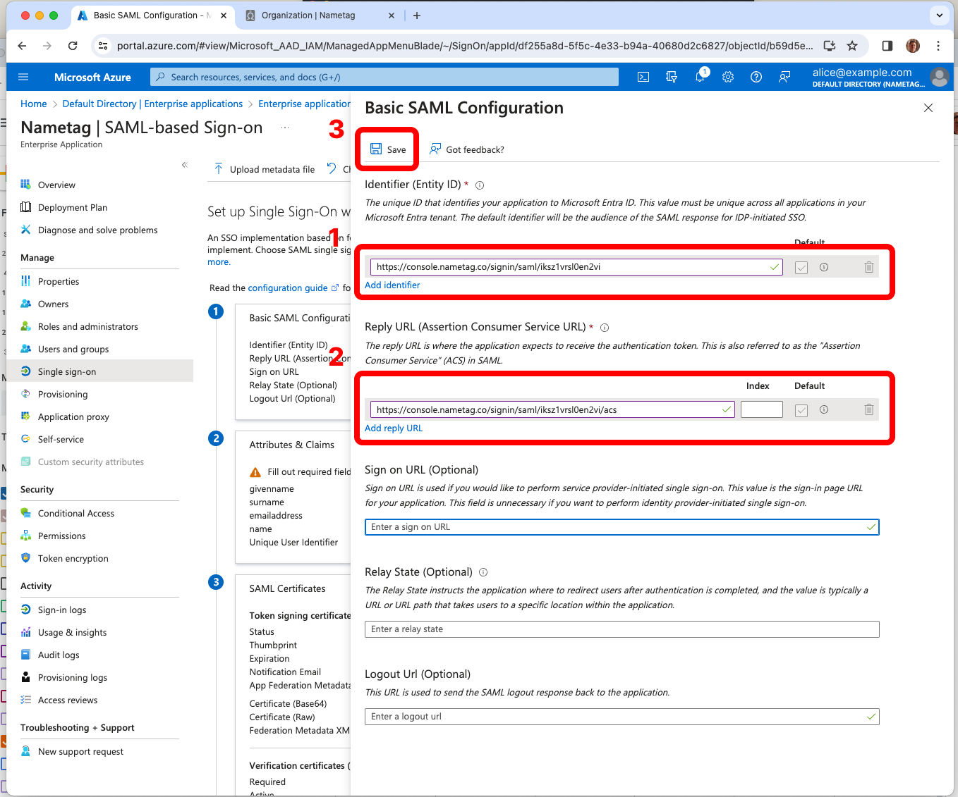
Task: Click Got feedback? button
Action: (x=467, y=149)
